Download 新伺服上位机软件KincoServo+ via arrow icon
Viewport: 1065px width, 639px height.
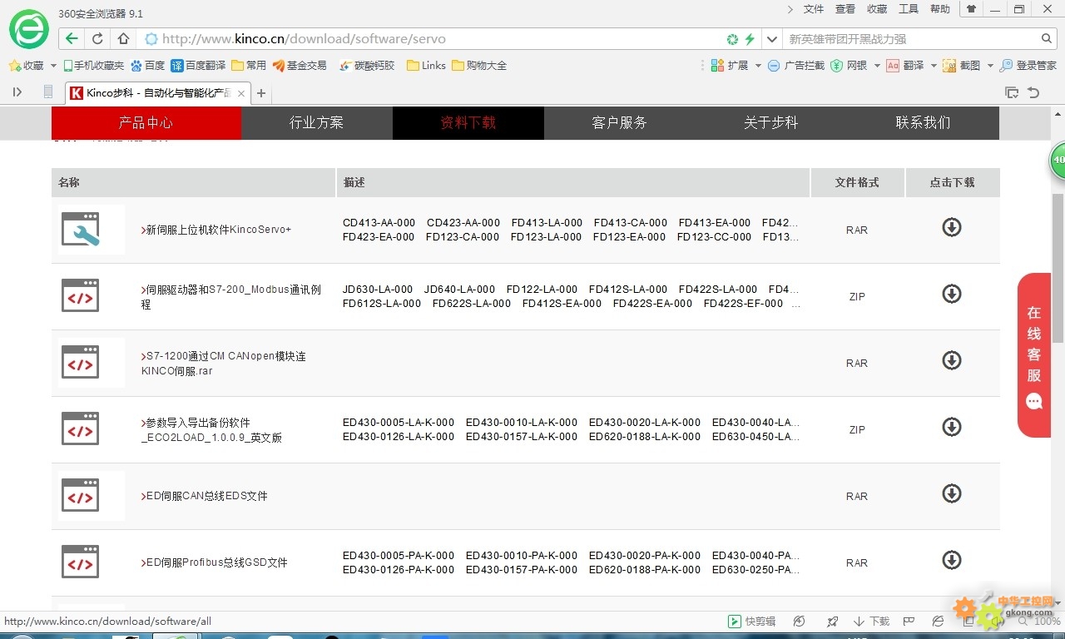tap(952, 227)
